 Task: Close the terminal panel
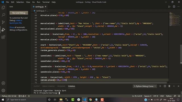pos(179,86)
